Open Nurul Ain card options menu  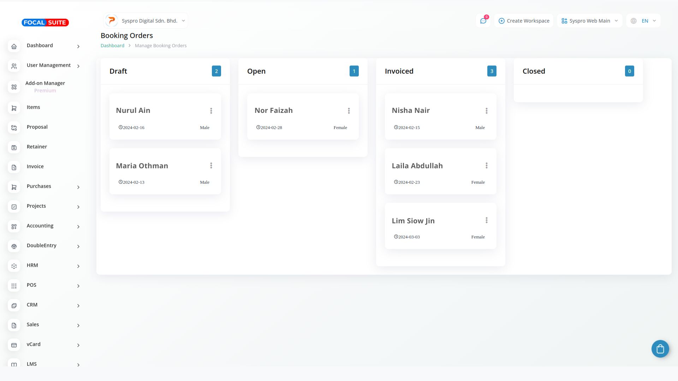point(211,111)
